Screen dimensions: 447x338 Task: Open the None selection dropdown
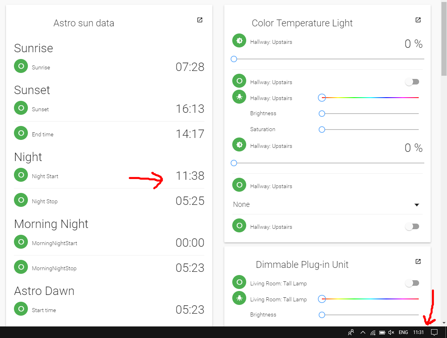(x=327, y=204)
